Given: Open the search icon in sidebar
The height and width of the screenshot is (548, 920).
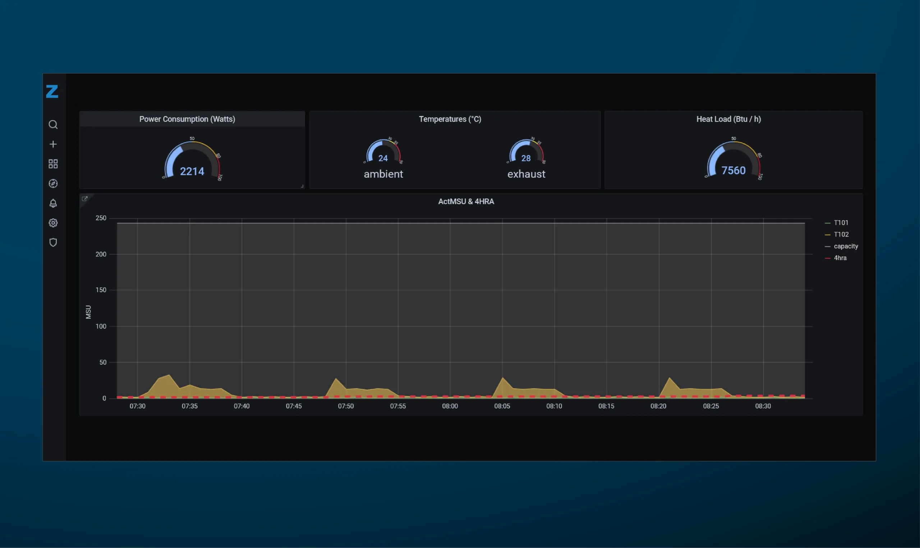Looking at the screenshot, I should (x=53, y=125).
